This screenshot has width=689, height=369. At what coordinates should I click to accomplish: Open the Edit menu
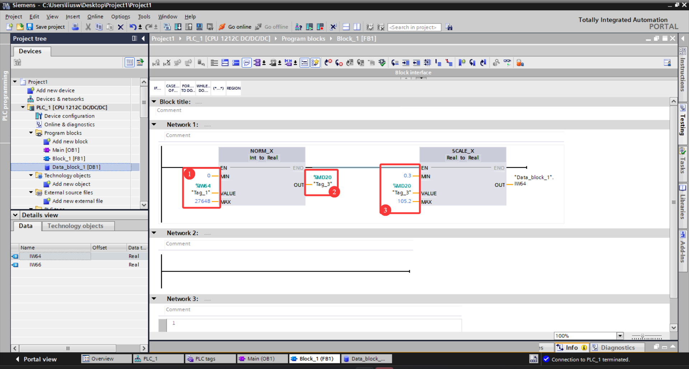34,16
